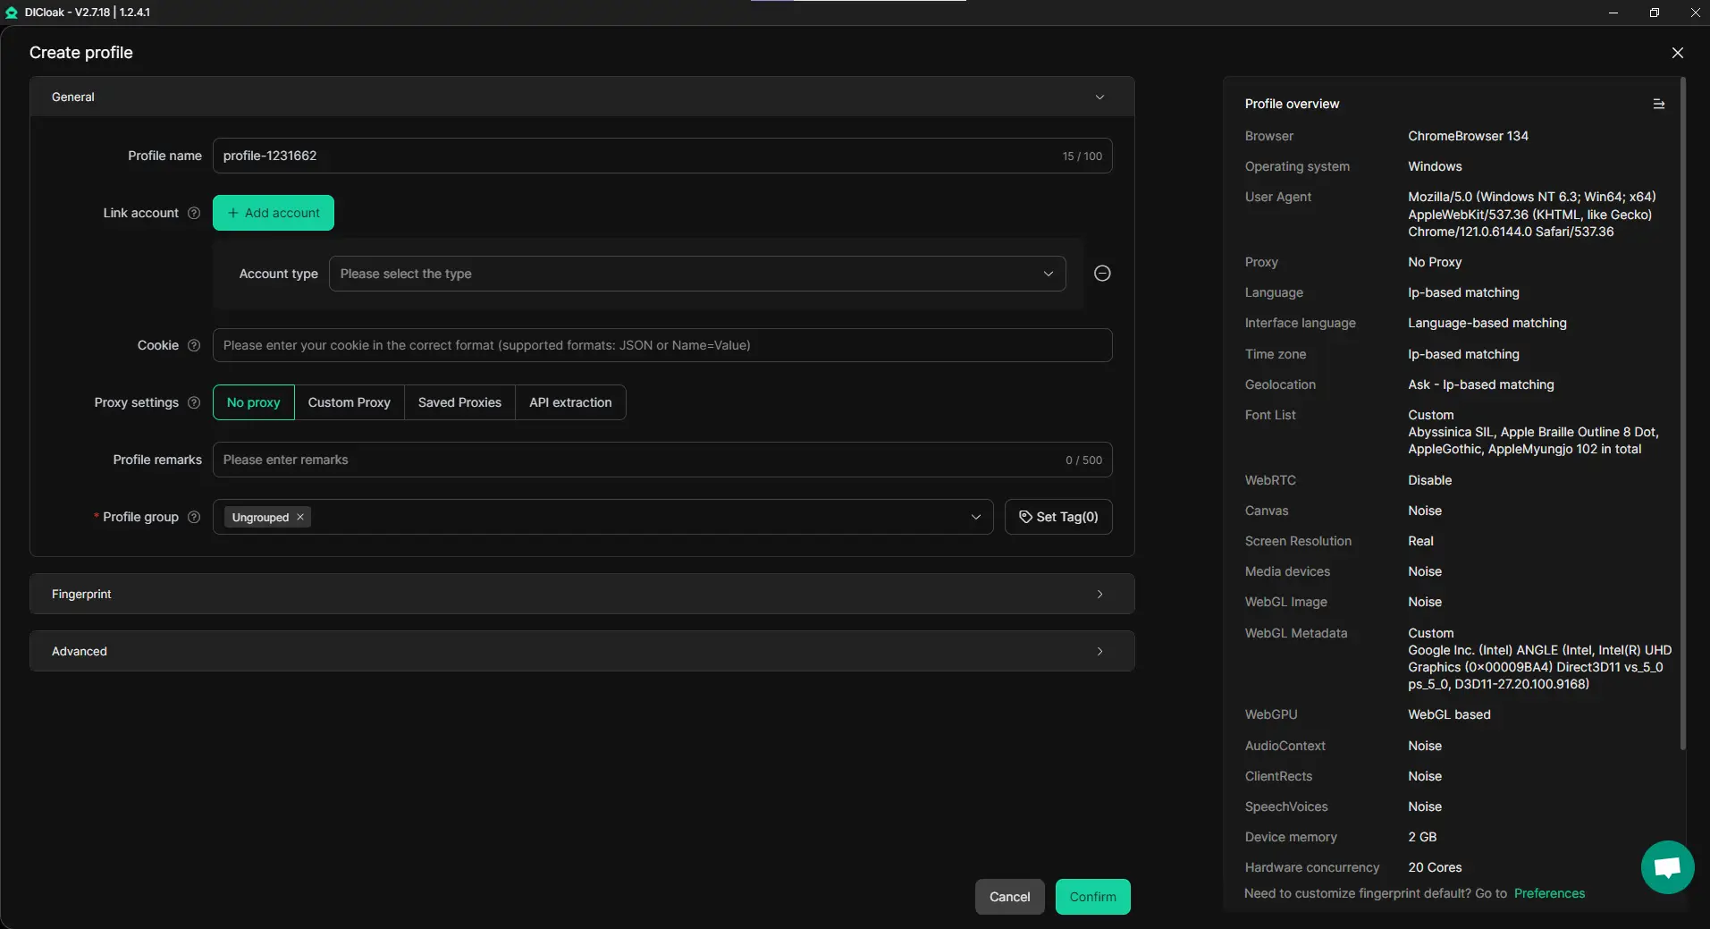The image size is (1710, 929).
Task: Open the live chat support bubble
Action: click(x=1667, y=866)
